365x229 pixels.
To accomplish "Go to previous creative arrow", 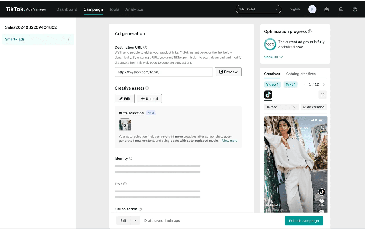I will pos(305,84).
